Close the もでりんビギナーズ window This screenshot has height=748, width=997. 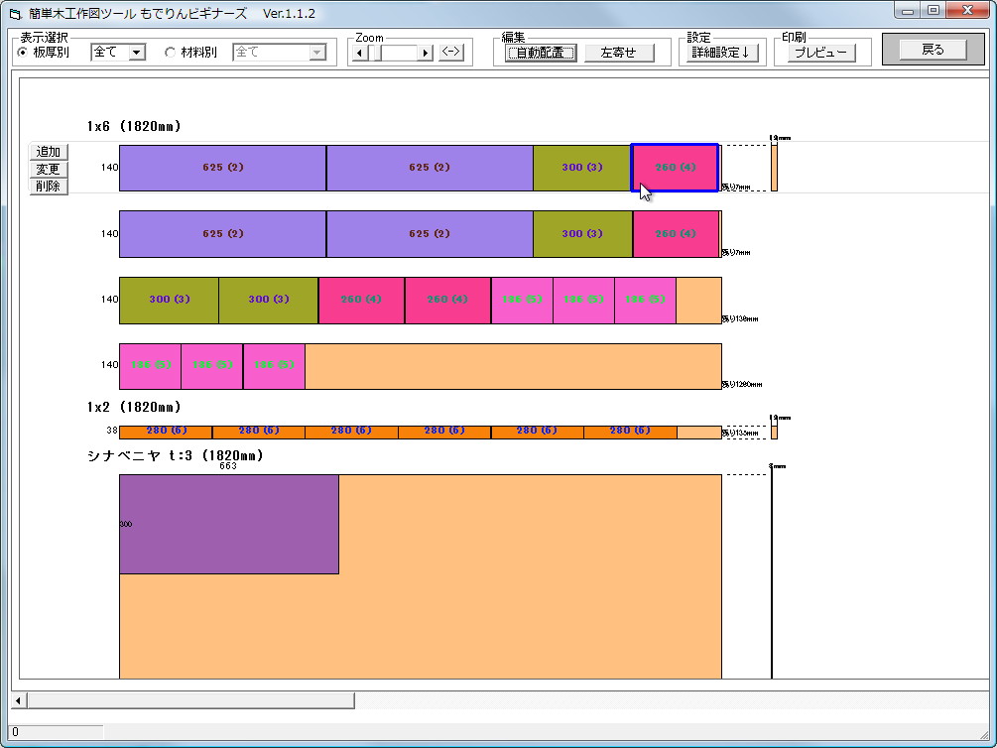click(x=968, y=11)
